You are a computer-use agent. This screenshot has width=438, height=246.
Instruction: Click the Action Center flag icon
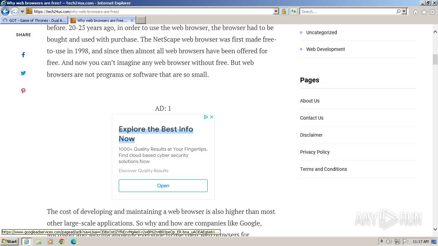pyautogui.click(x=405, y=242)
